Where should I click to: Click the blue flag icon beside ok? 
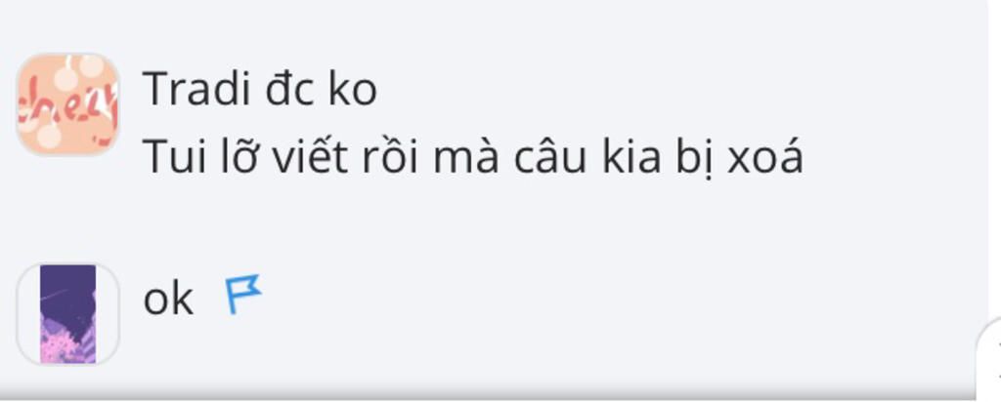pos(243,294)
